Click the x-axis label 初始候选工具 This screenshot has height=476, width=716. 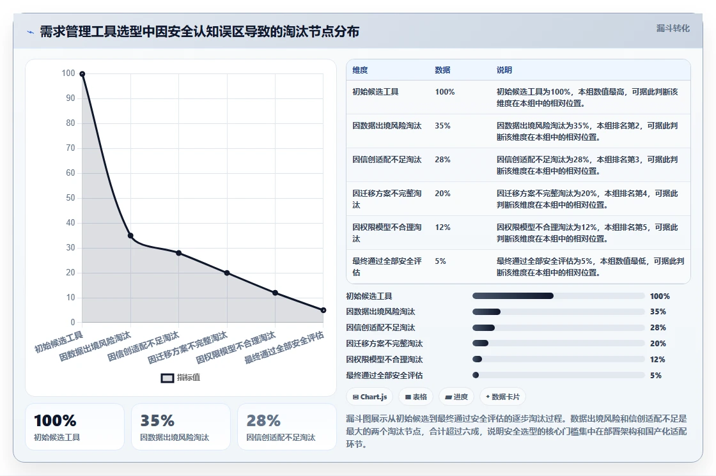pyautogui.click(x=59, y=342)
